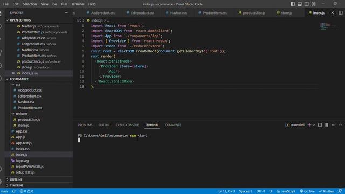
Task: Click Go Live in status bar
Action: tap(307, 191)
